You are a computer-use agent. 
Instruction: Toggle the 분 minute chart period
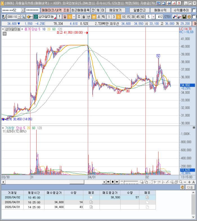(93, 17)
